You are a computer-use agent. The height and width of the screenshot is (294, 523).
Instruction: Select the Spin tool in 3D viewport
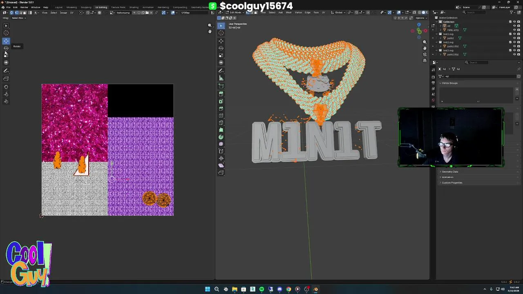[221, 137]
